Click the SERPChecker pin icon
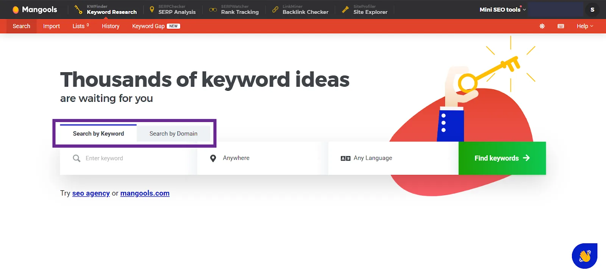The image size is (606, 277). (x=152, y=9)
